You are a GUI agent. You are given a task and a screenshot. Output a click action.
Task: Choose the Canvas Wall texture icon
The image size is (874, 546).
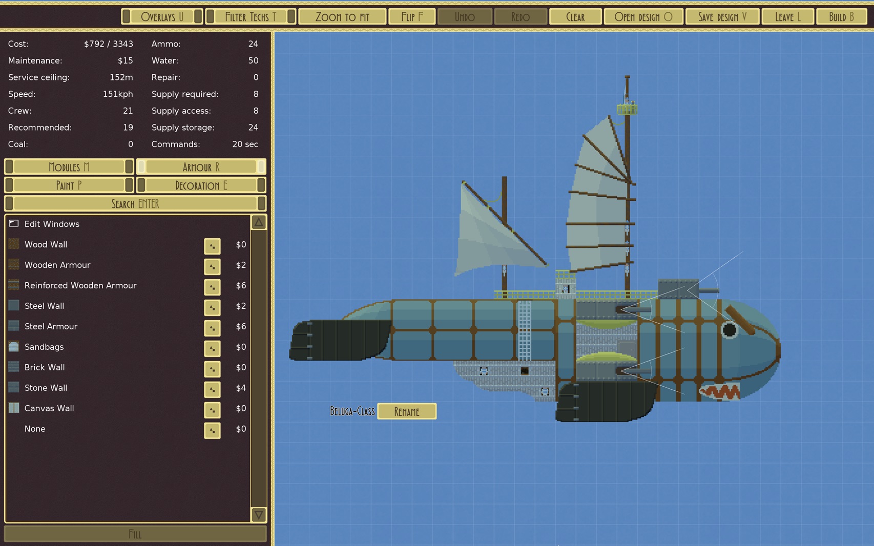pos(14,408)
